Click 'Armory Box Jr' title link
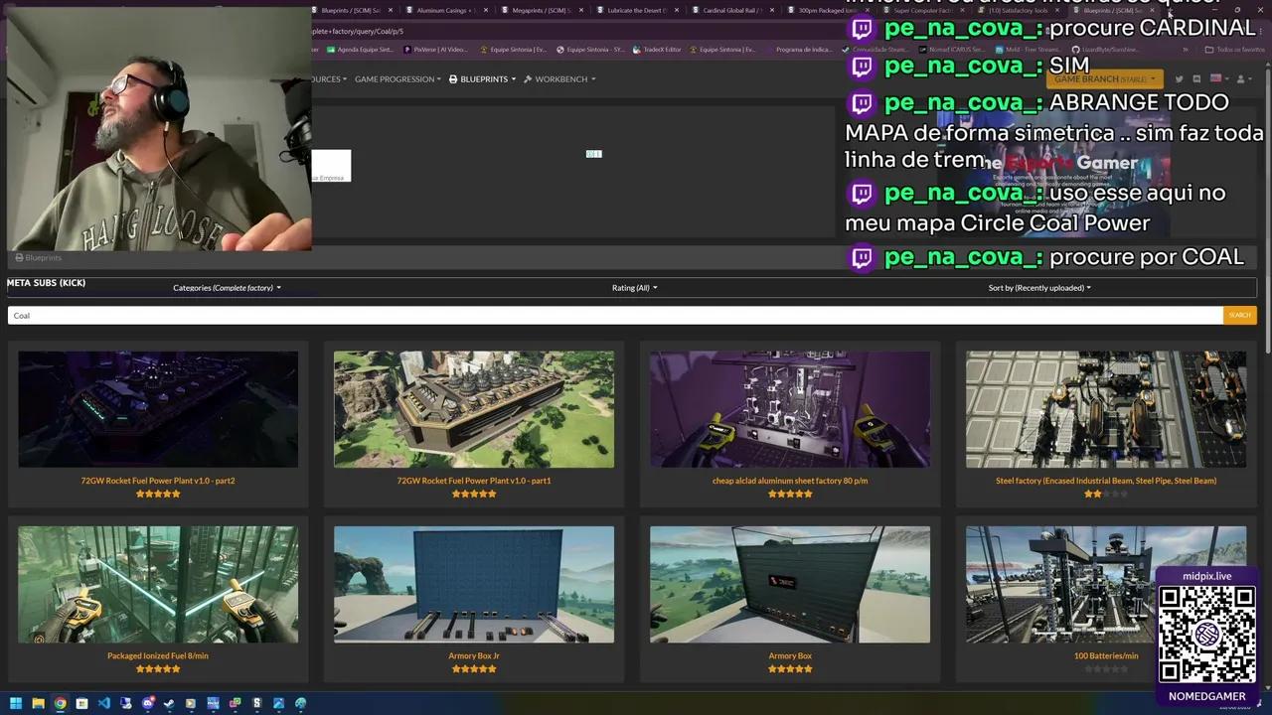The height and width of the screenshot is (715, 1272). click(474, 656)
